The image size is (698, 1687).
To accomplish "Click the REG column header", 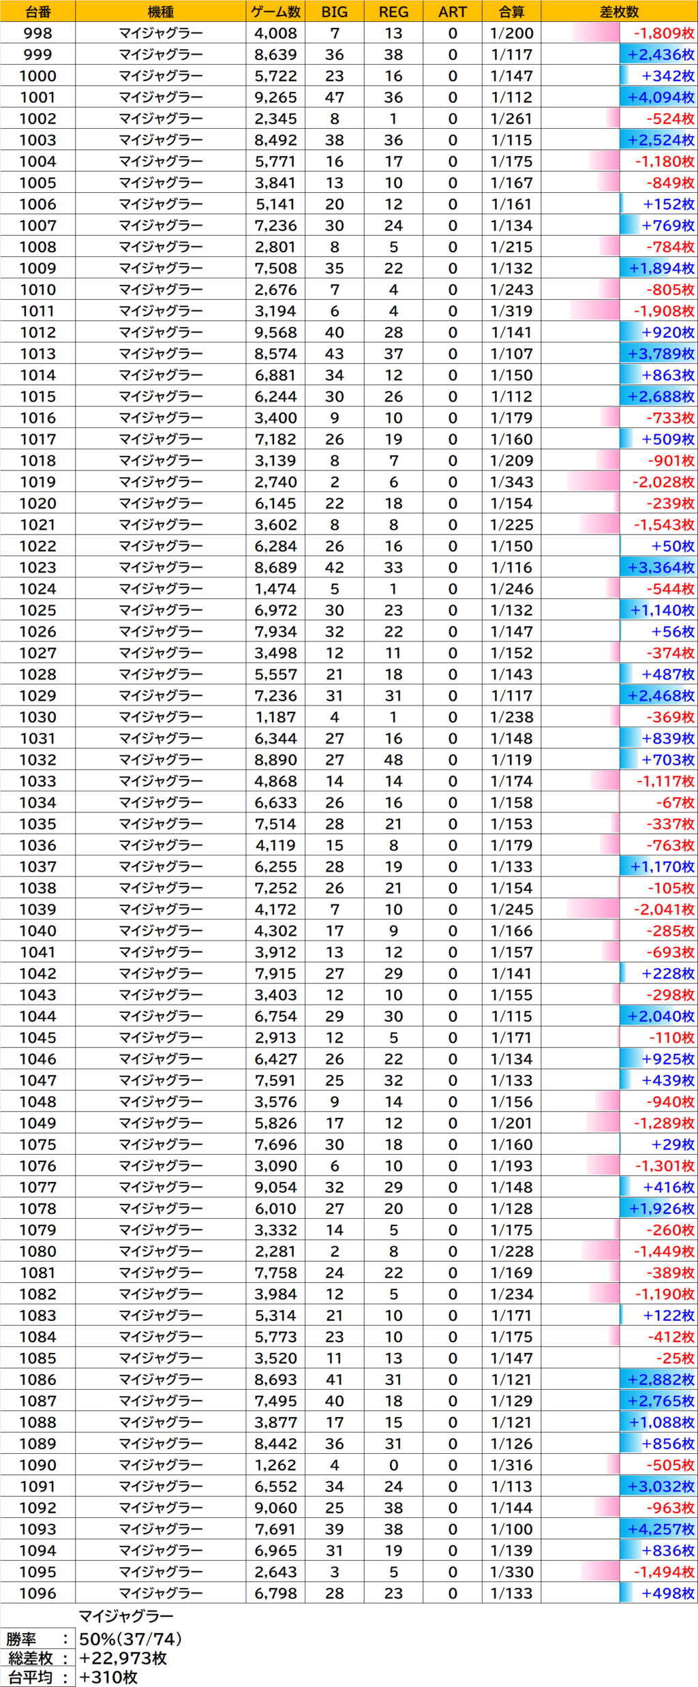I will [393, 12].
